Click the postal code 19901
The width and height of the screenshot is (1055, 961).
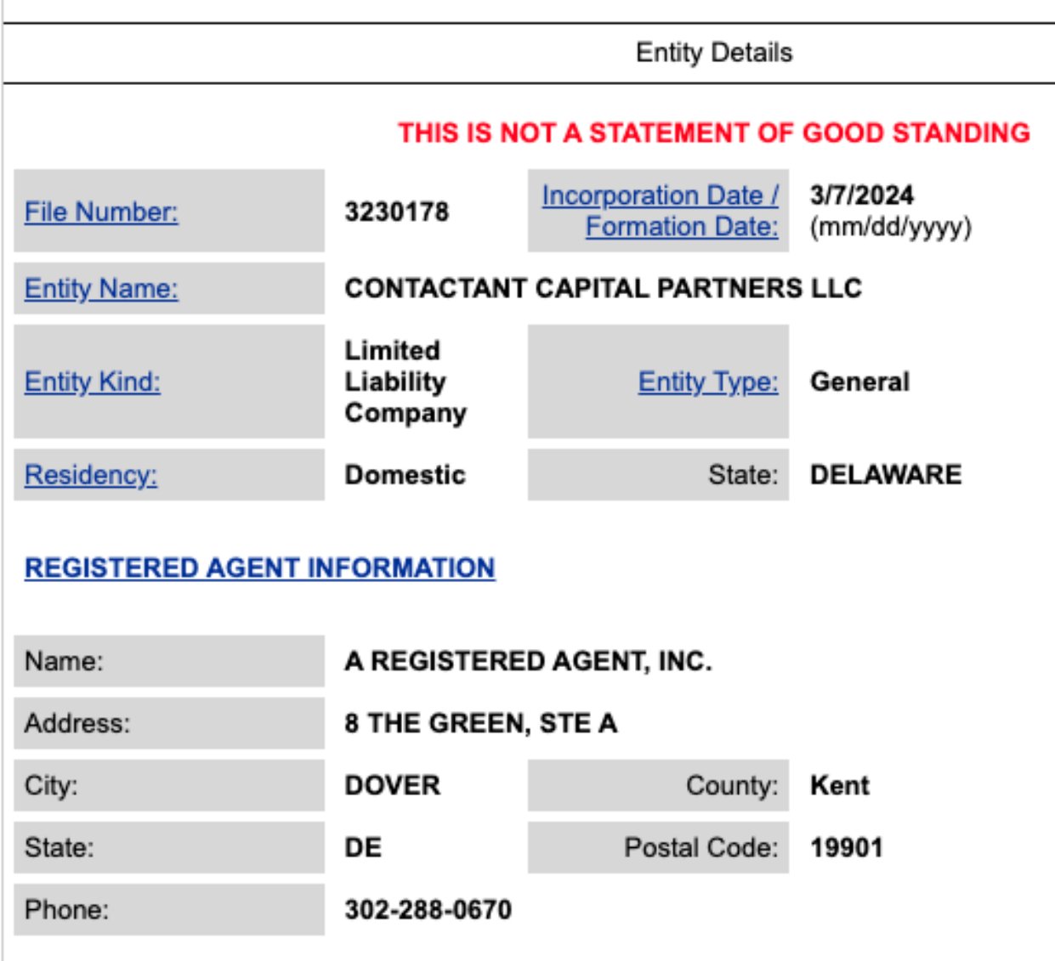tap(847, 847)
